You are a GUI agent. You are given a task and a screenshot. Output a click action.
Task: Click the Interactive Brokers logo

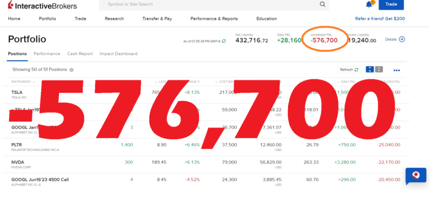tap(42, 6)
